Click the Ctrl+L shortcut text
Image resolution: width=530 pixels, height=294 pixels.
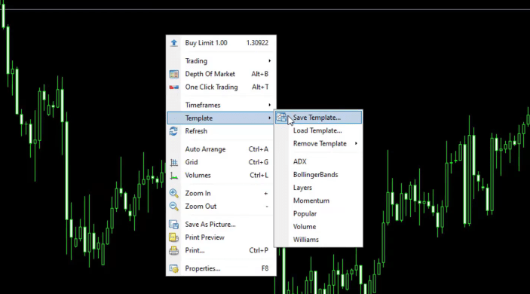click(x=259, y=176)
